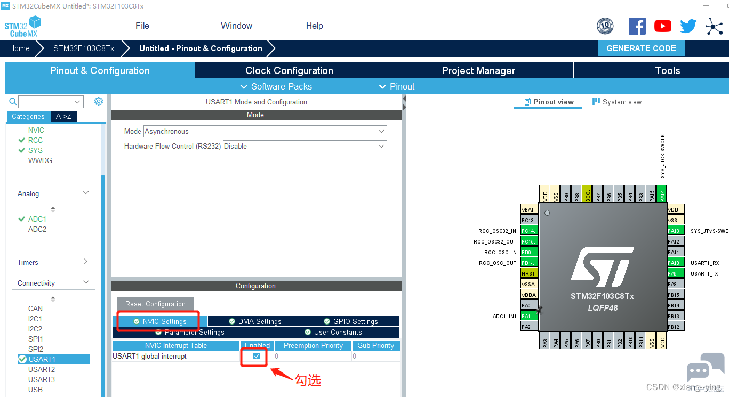The height and width of the screenshot is (397, 729).
Task: Switch to the Project Manager tab
Action: [478, 70]
